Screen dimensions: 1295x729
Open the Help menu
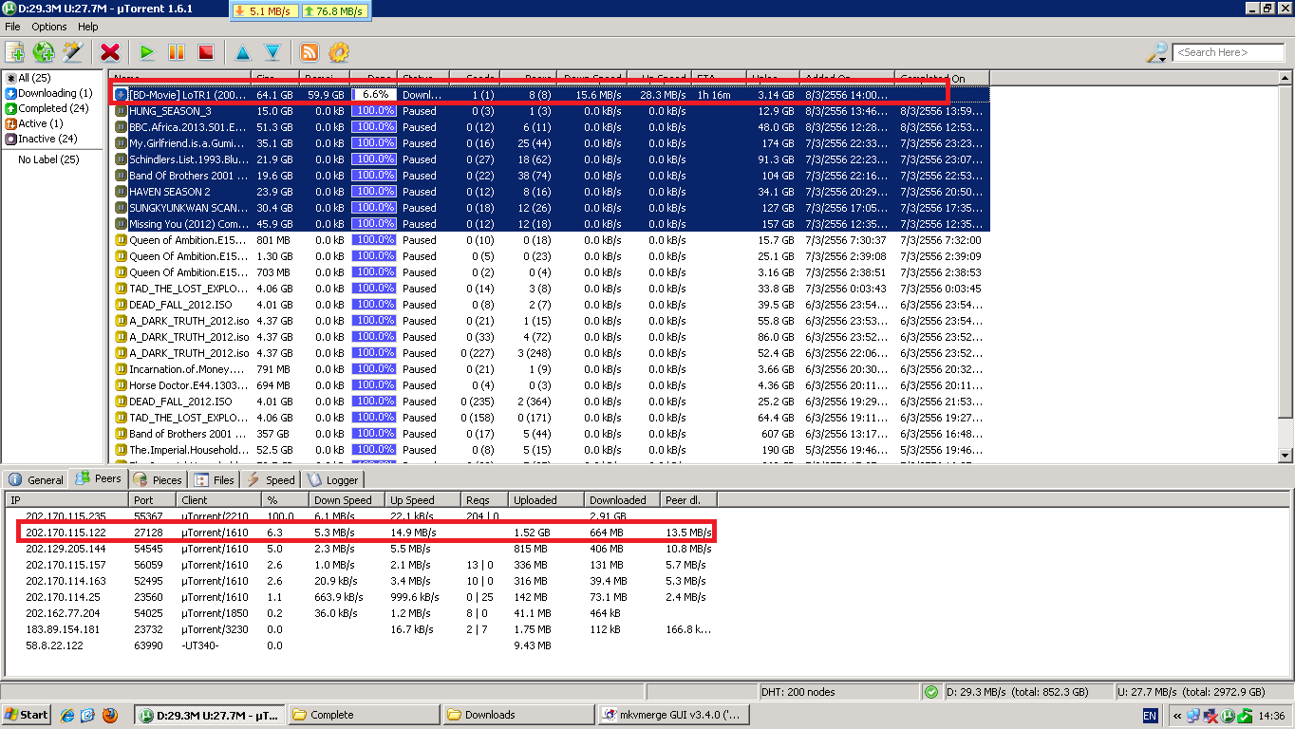(88, 27)
